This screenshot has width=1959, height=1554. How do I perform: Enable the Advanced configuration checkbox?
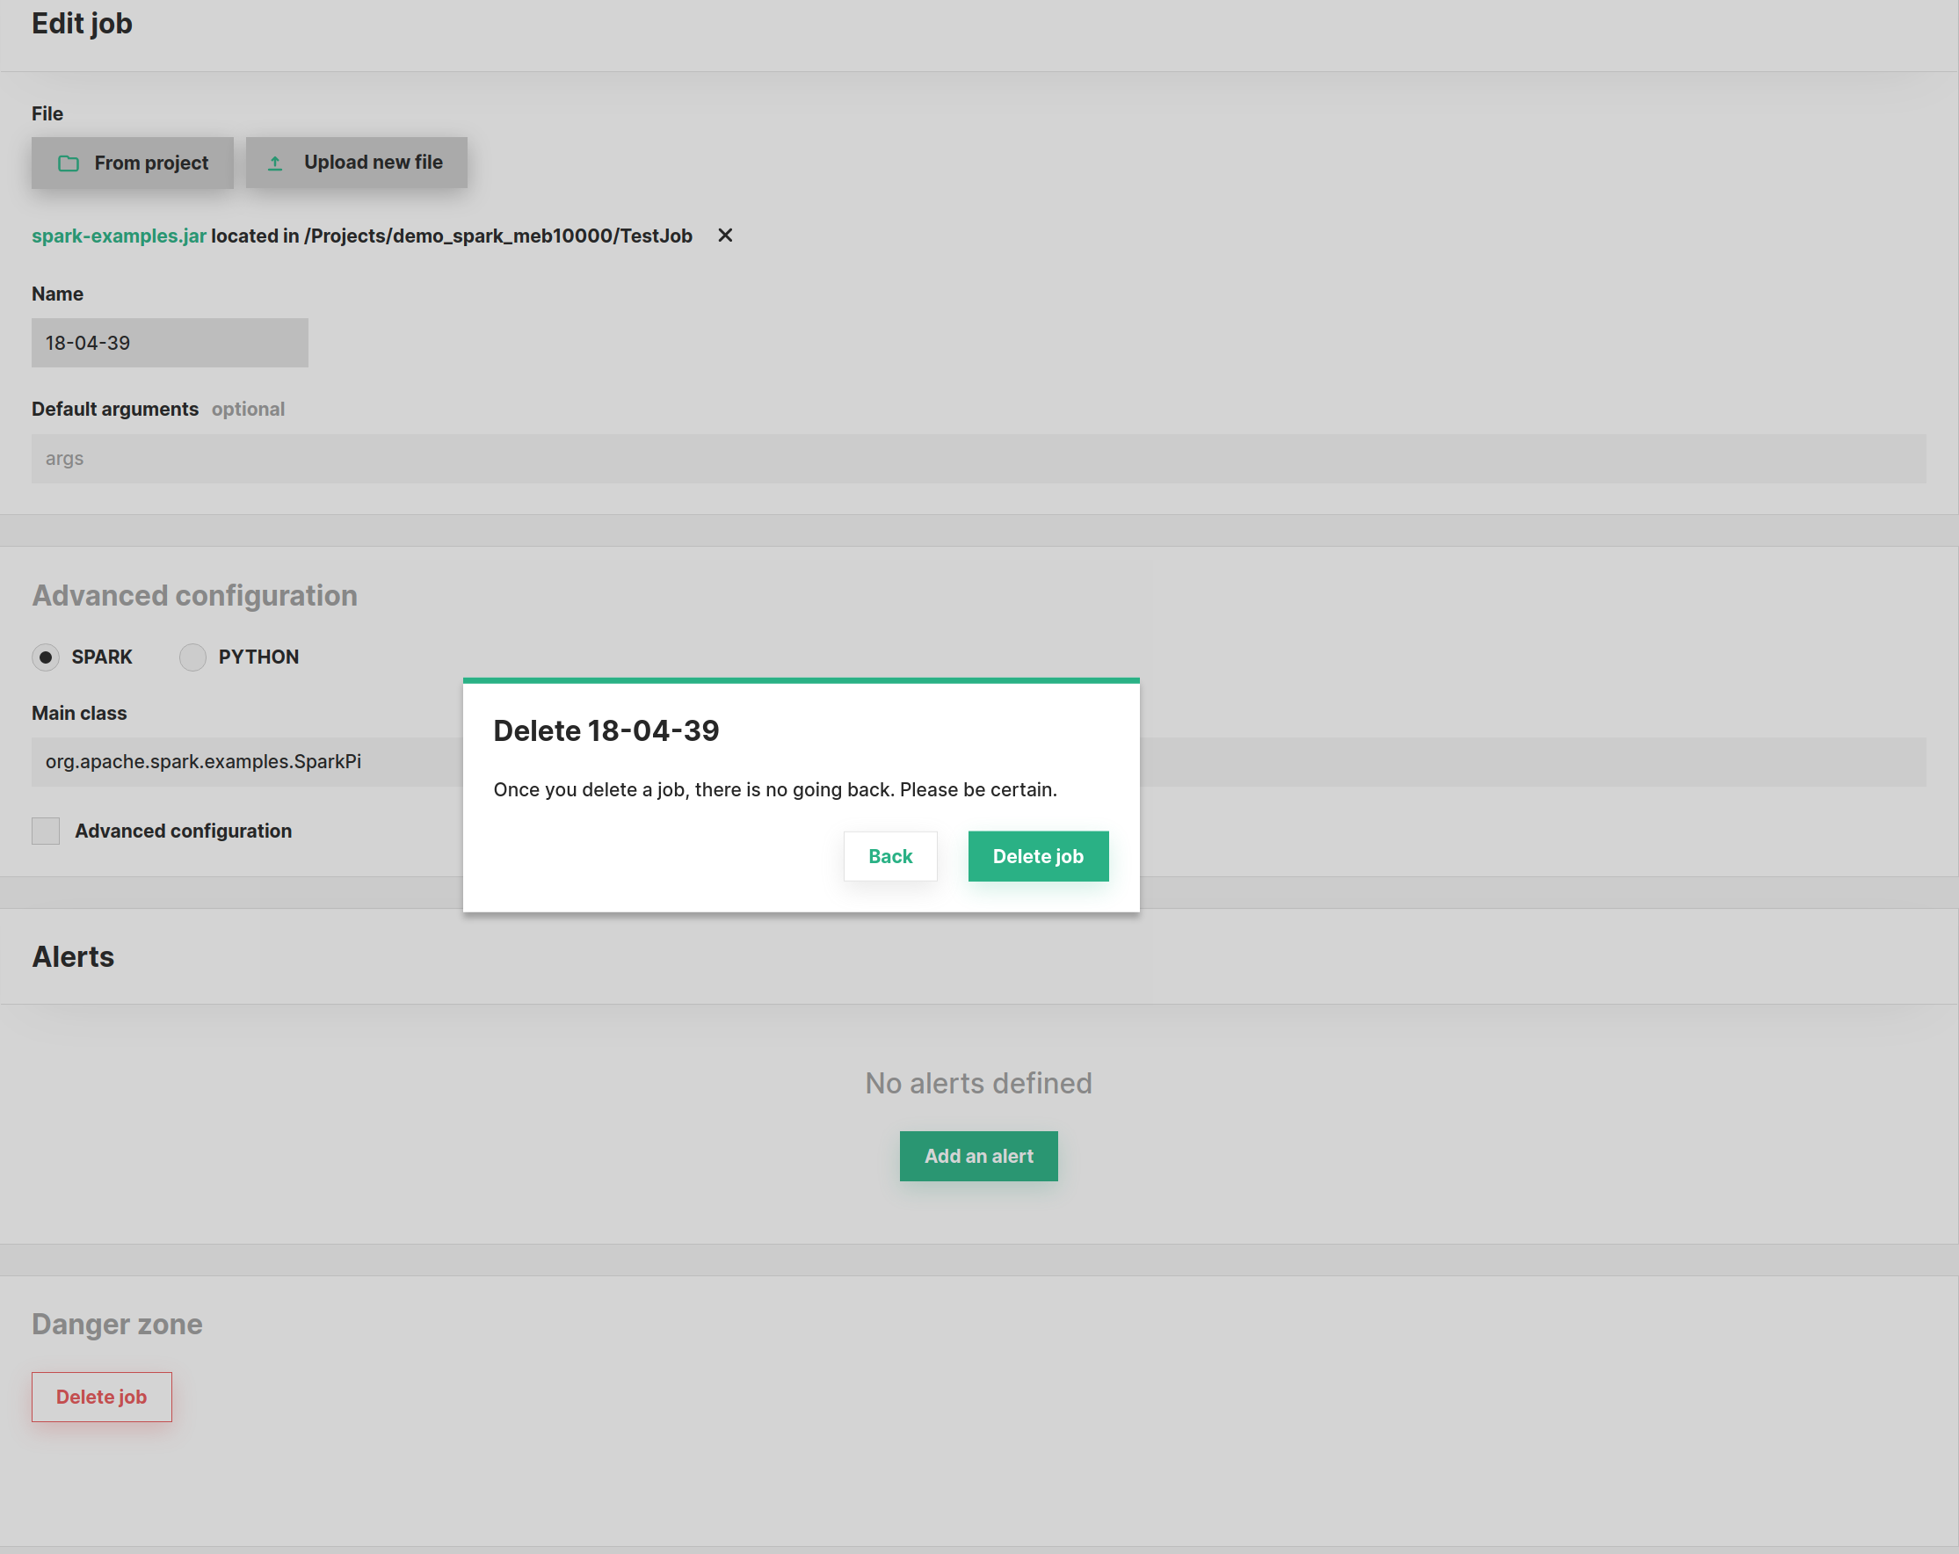click(x=46, y=831)
